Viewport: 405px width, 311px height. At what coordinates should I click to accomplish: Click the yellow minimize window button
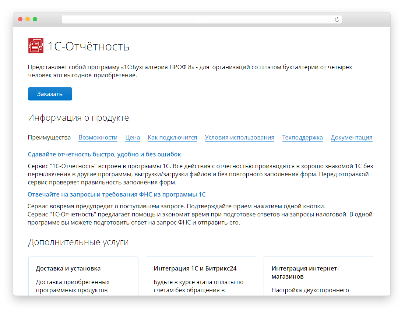click(28, 19)
